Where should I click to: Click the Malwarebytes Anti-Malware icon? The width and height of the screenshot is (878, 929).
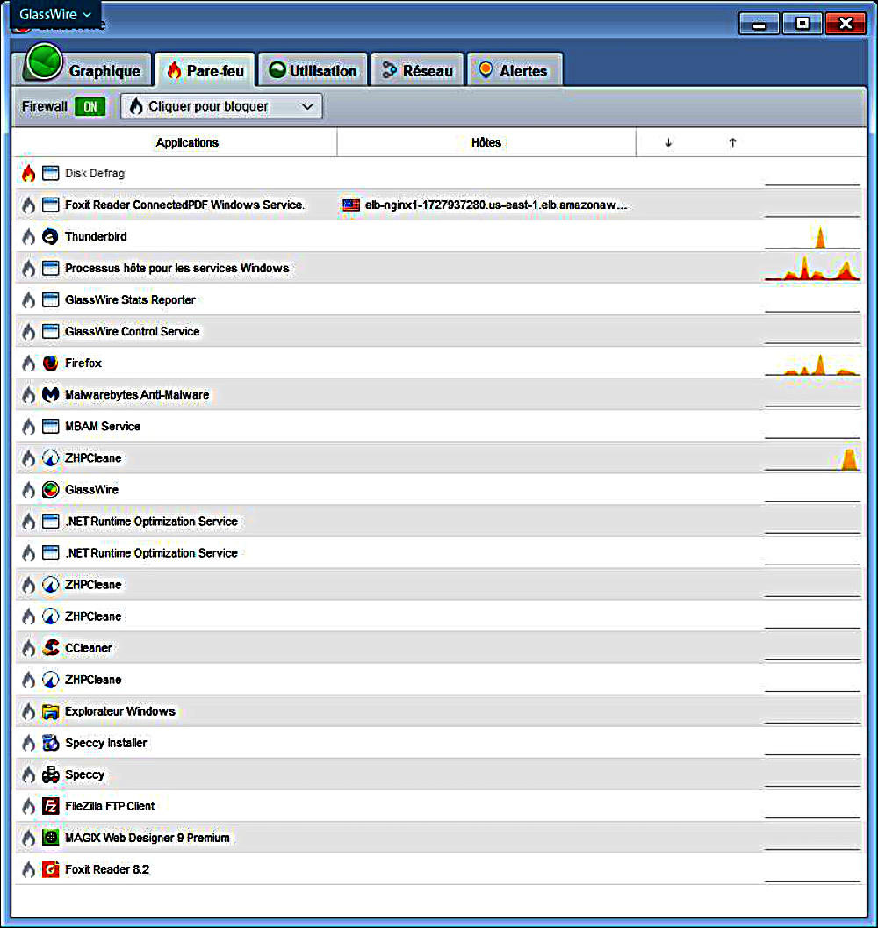point(51,394)
